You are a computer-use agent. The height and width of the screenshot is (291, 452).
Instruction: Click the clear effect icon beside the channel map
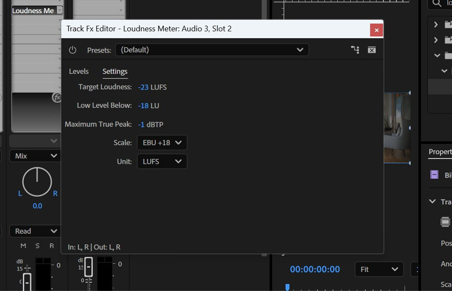tap(372, 50)
